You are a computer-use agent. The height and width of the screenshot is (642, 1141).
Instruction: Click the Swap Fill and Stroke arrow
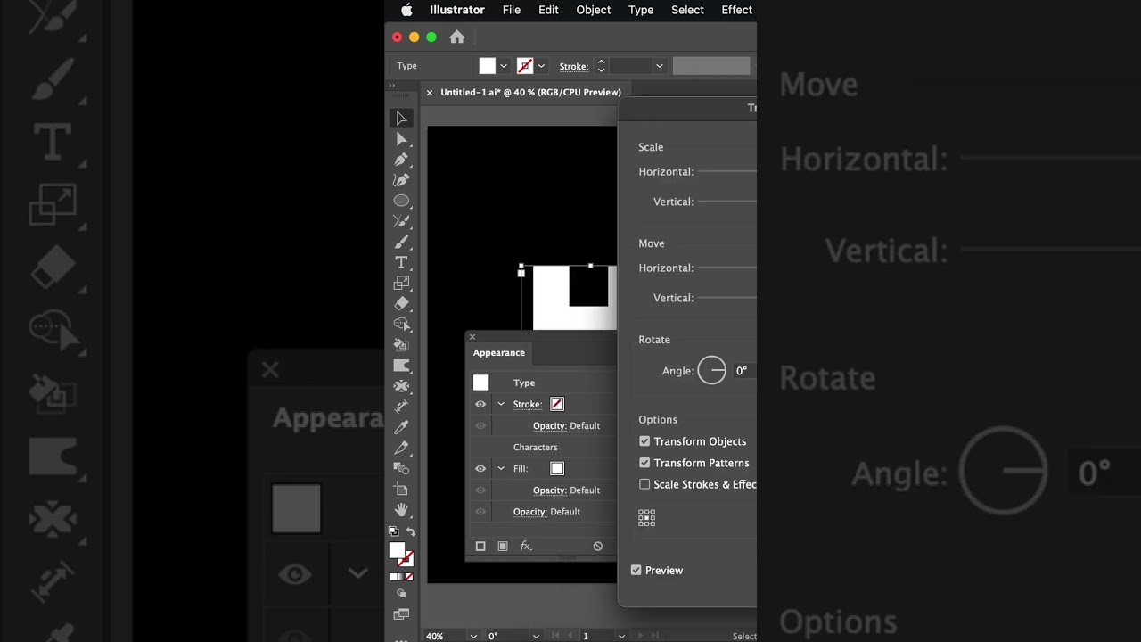411,531
